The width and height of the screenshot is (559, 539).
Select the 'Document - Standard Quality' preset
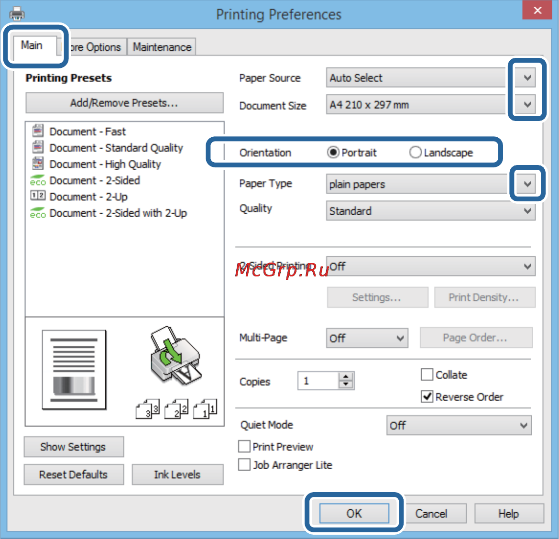[x=116, y=148]
